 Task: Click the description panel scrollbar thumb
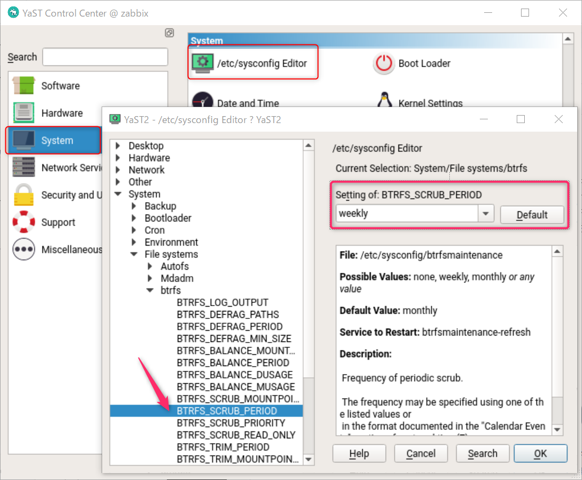(x=557, y=410)
